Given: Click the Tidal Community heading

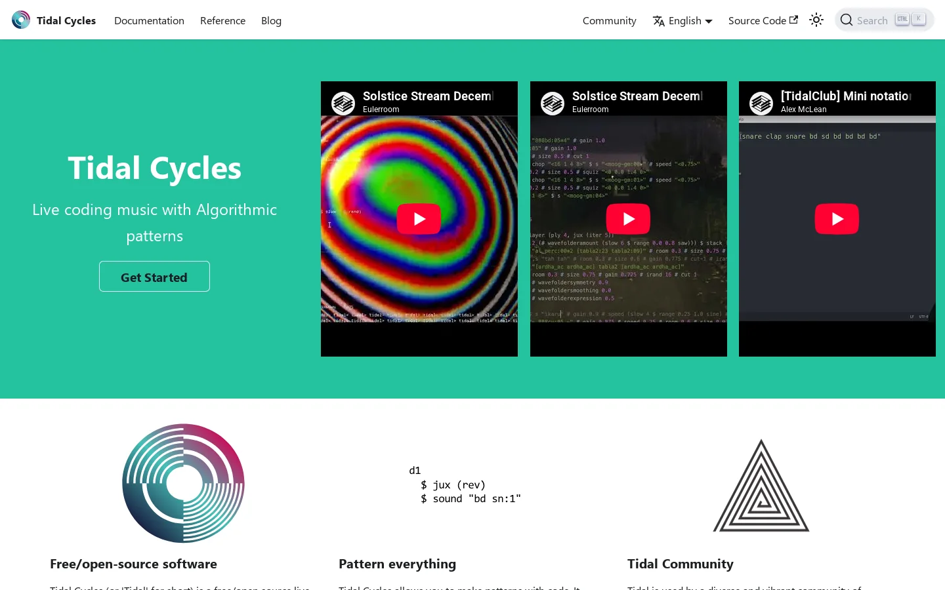Looking at the screenshot, I should 681,564.
